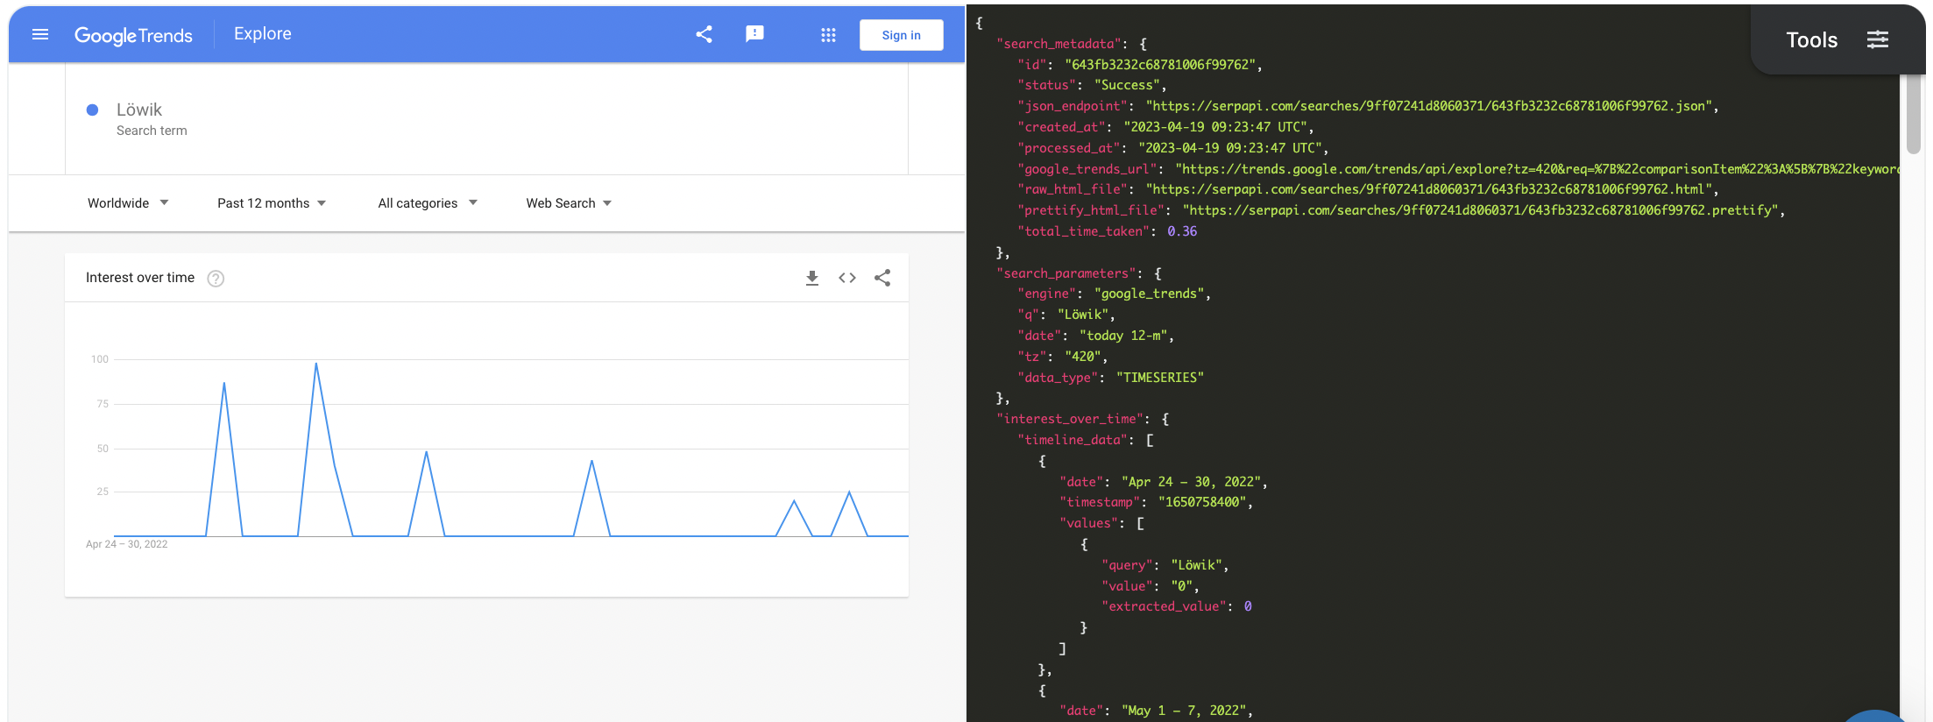Open the hamburger main menu
The image size is (1933, 722).
coord(40,34)
